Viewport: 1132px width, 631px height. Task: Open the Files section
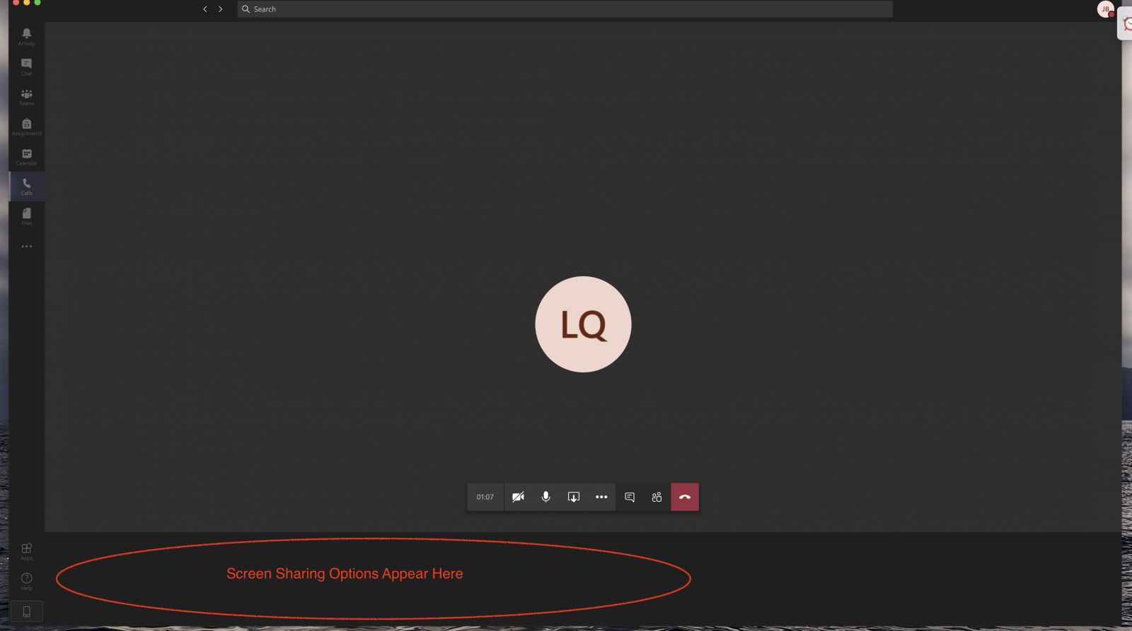pos(26,216)
